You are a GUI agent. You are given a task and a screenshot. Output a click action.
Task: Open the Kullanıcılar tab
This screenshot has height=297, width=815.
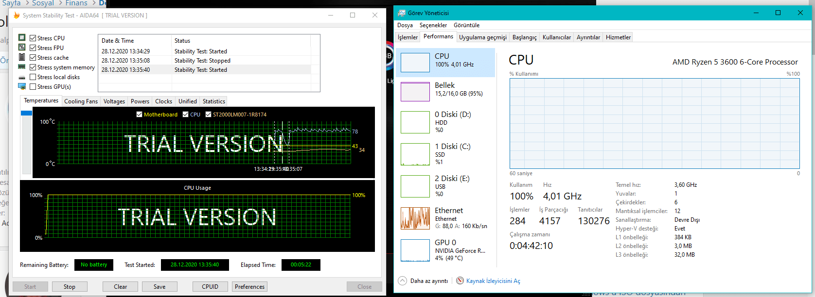click(557, 37)
